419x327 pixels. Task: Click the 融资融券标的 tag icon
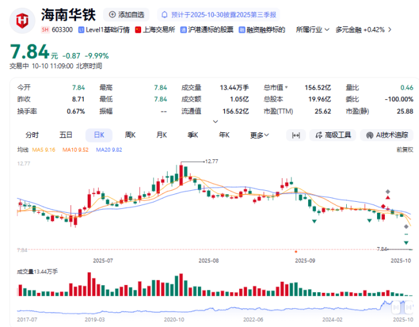click(242, 30)
